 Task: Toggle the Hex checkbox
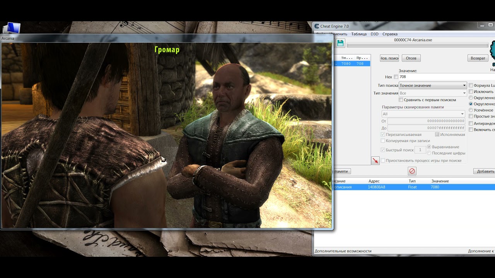(x=396, y=77)
